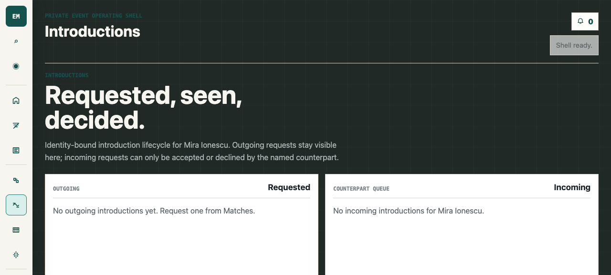Viewport: 611px width, 275px height.
Task: Open search via the magnifier icon
Action: (x=16, y=41)
